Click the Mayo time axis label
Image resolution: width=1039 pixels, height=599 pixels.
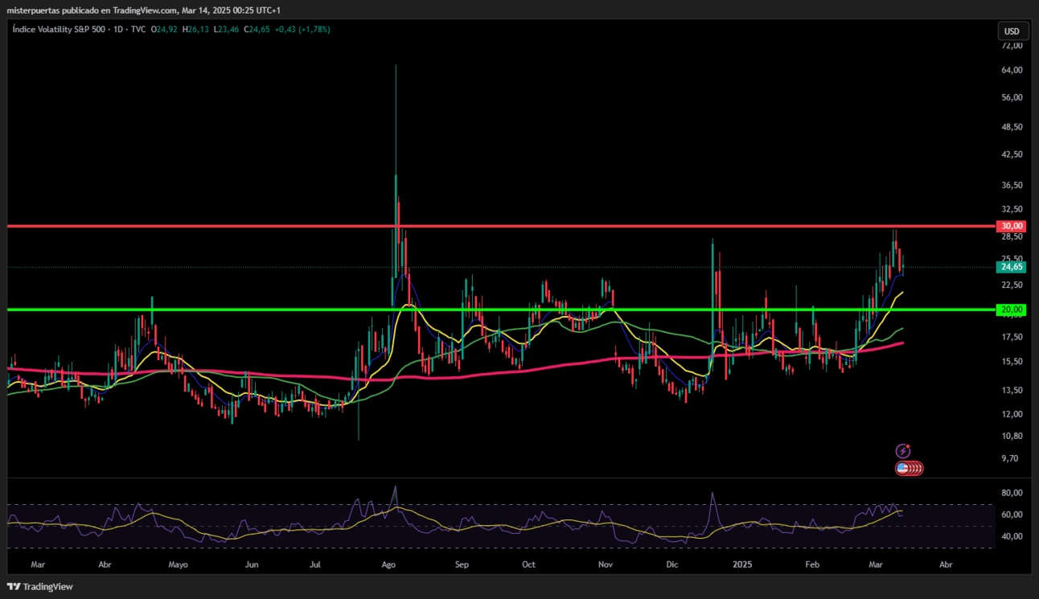click(178, 564)
